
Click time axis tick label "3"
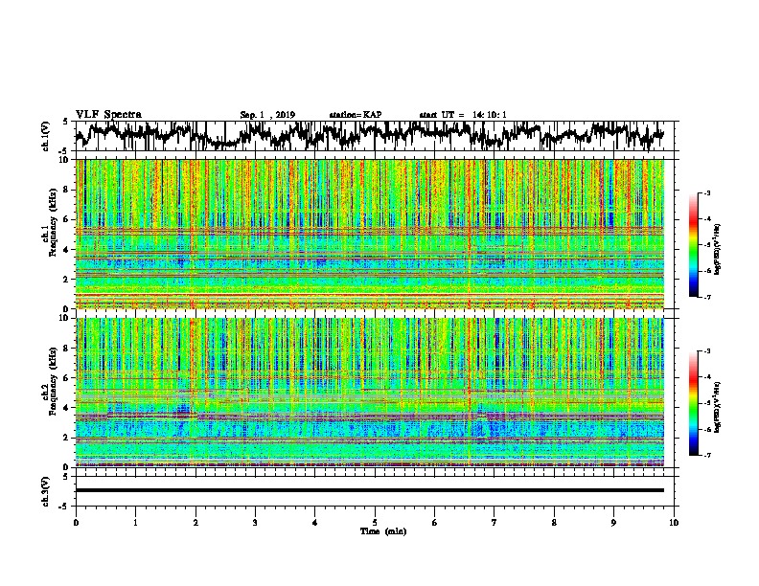pos(255,523)
